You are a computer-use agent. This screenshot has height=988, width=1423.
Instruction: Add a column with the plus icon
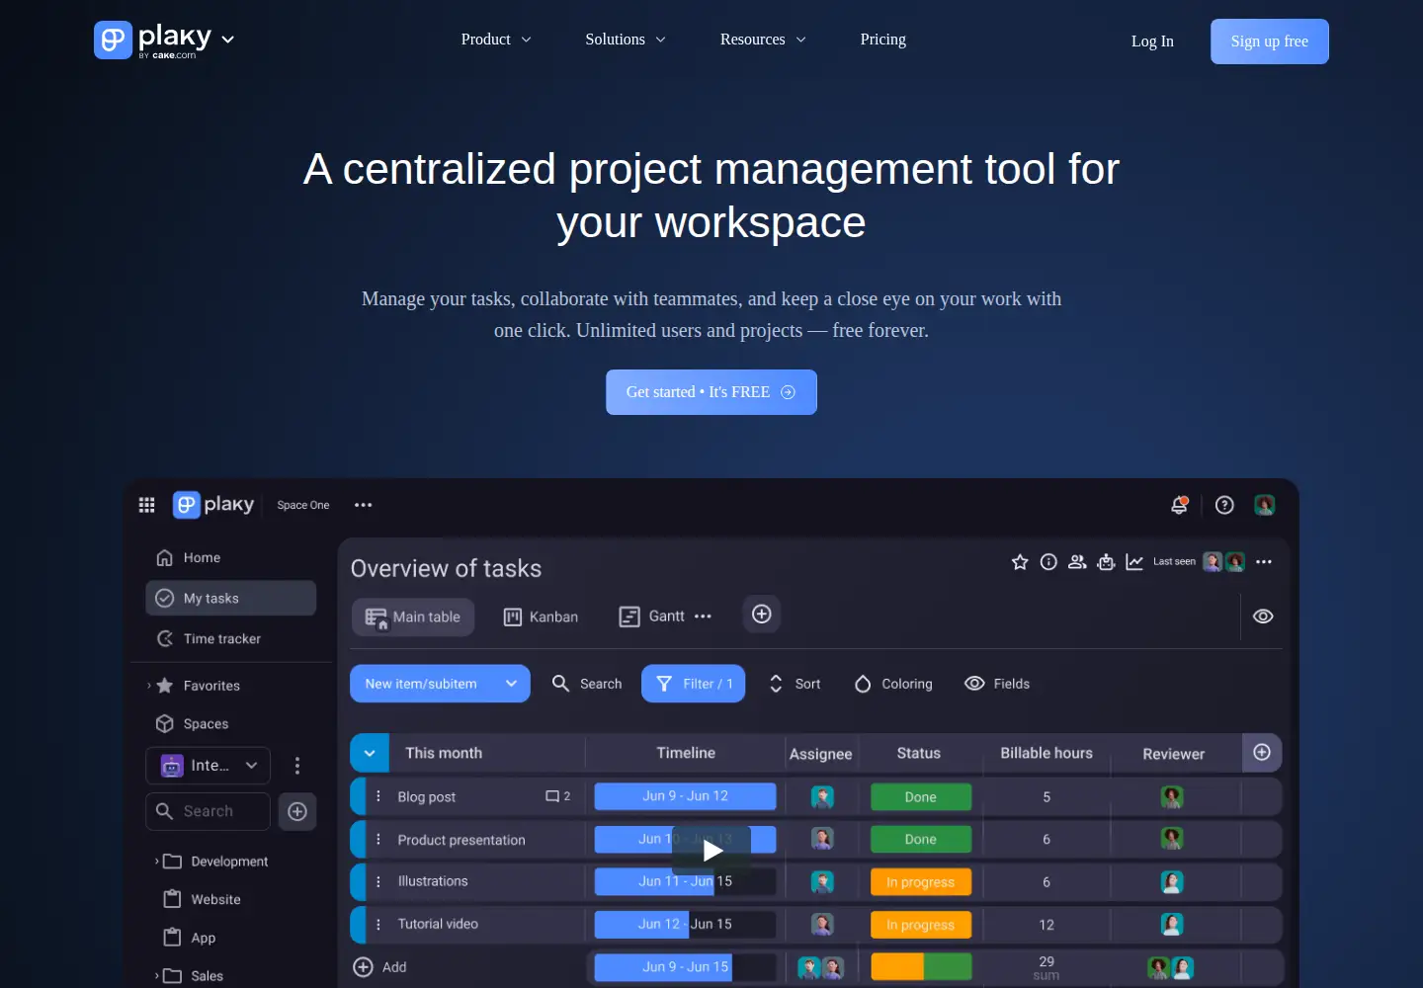pos(1262,753)
